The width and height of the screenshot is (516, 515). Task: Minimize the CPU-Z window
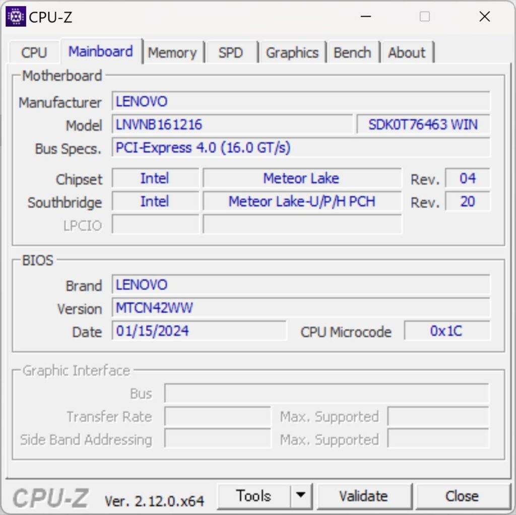point(366,17)
